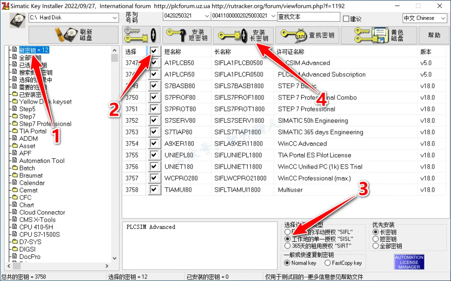The image size is (451, 281).
Task: Click 查找密钥 find key button
Action: [x=307, y=35]
